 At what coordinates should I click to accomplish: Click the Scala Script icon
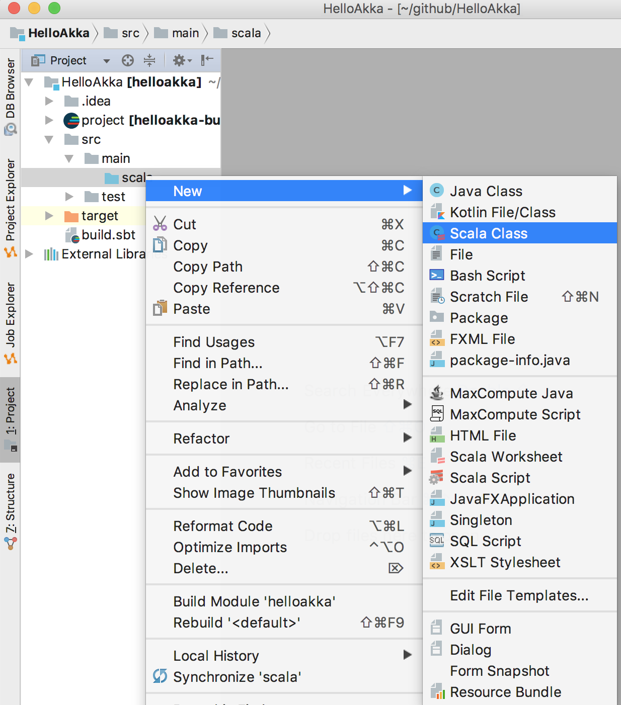point(437,477)
